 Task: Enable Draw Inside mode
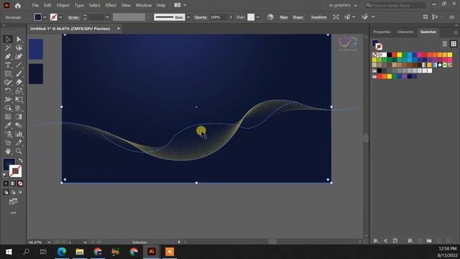(20, 192)
